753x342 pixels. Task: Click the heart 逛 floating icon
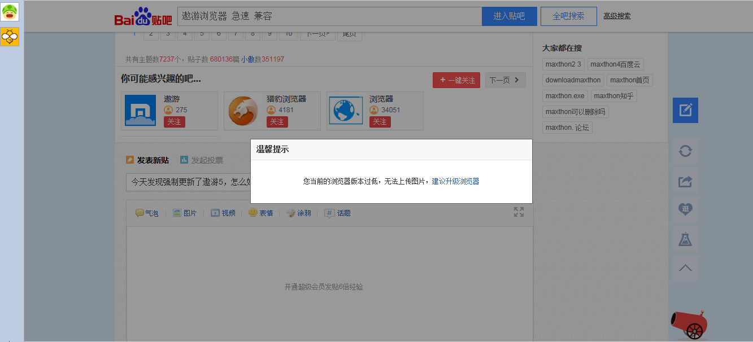685,210
